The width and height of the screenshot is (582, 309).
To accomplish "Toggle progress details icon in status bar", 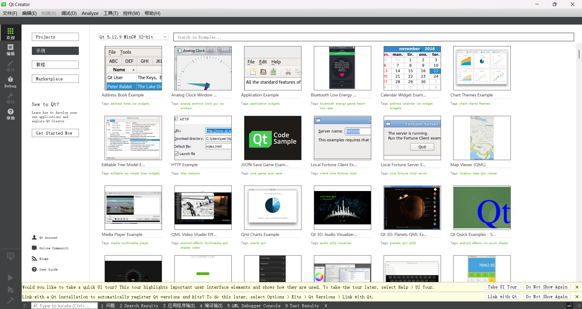I will click(570, 305).
